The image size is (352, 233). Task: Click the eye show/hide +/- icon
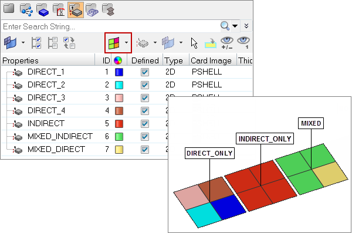(227, 43)
